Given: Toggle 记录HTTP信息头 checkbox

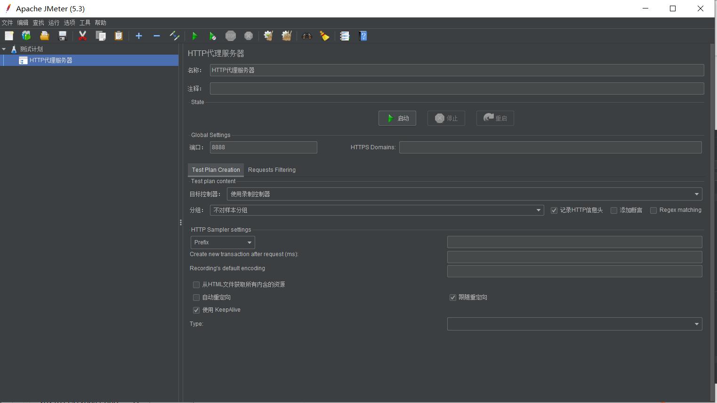Looking at the screenshot, I should click(x=554, y=210).
